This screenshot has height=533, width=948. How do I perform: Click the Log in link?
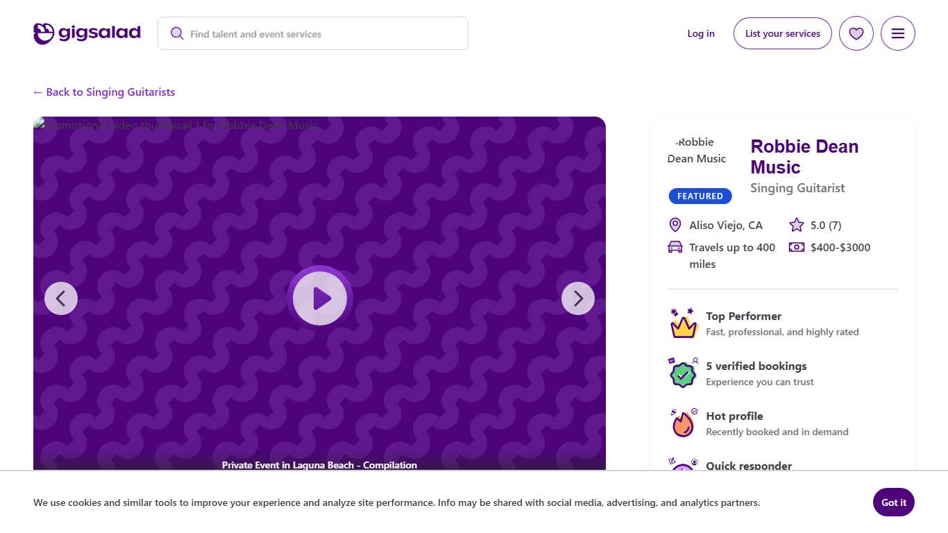tap(700, 33)
